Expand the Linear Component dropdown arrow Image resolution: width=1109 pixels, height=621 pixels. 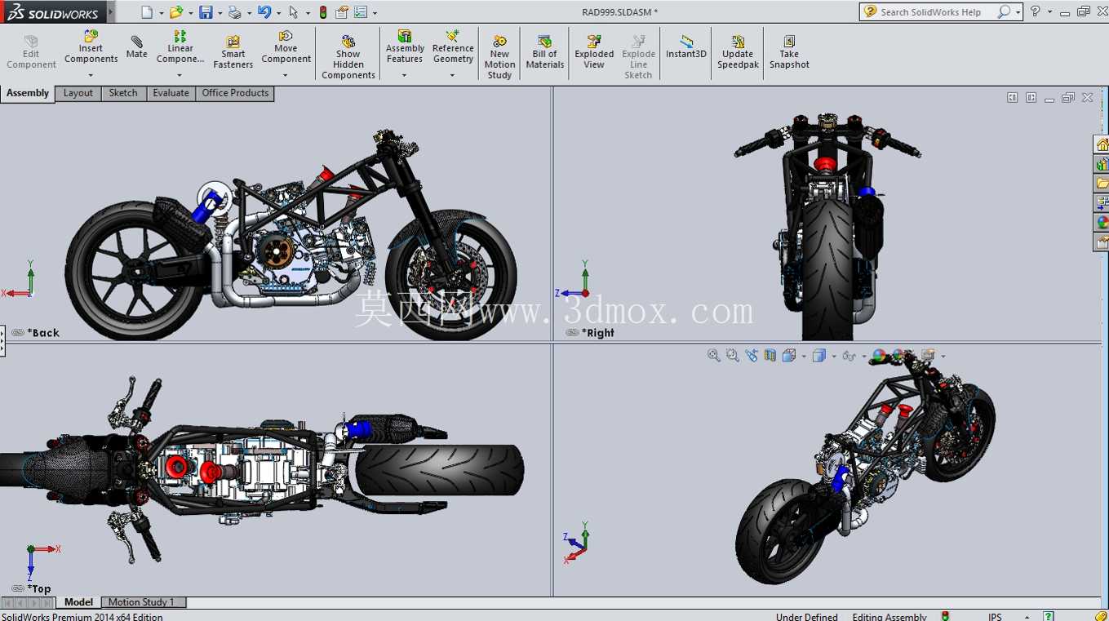(x=180, y=75)
